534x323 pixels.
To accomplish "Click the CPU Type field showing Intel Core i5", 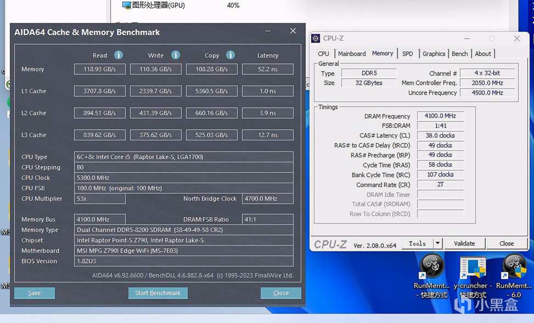I will 184,157.
